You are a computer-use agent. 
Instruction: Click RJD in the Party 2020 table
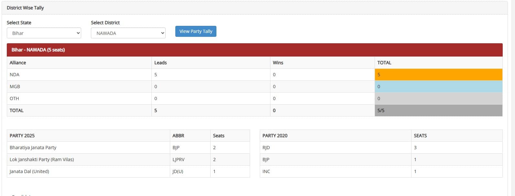[x=266, y=148]
